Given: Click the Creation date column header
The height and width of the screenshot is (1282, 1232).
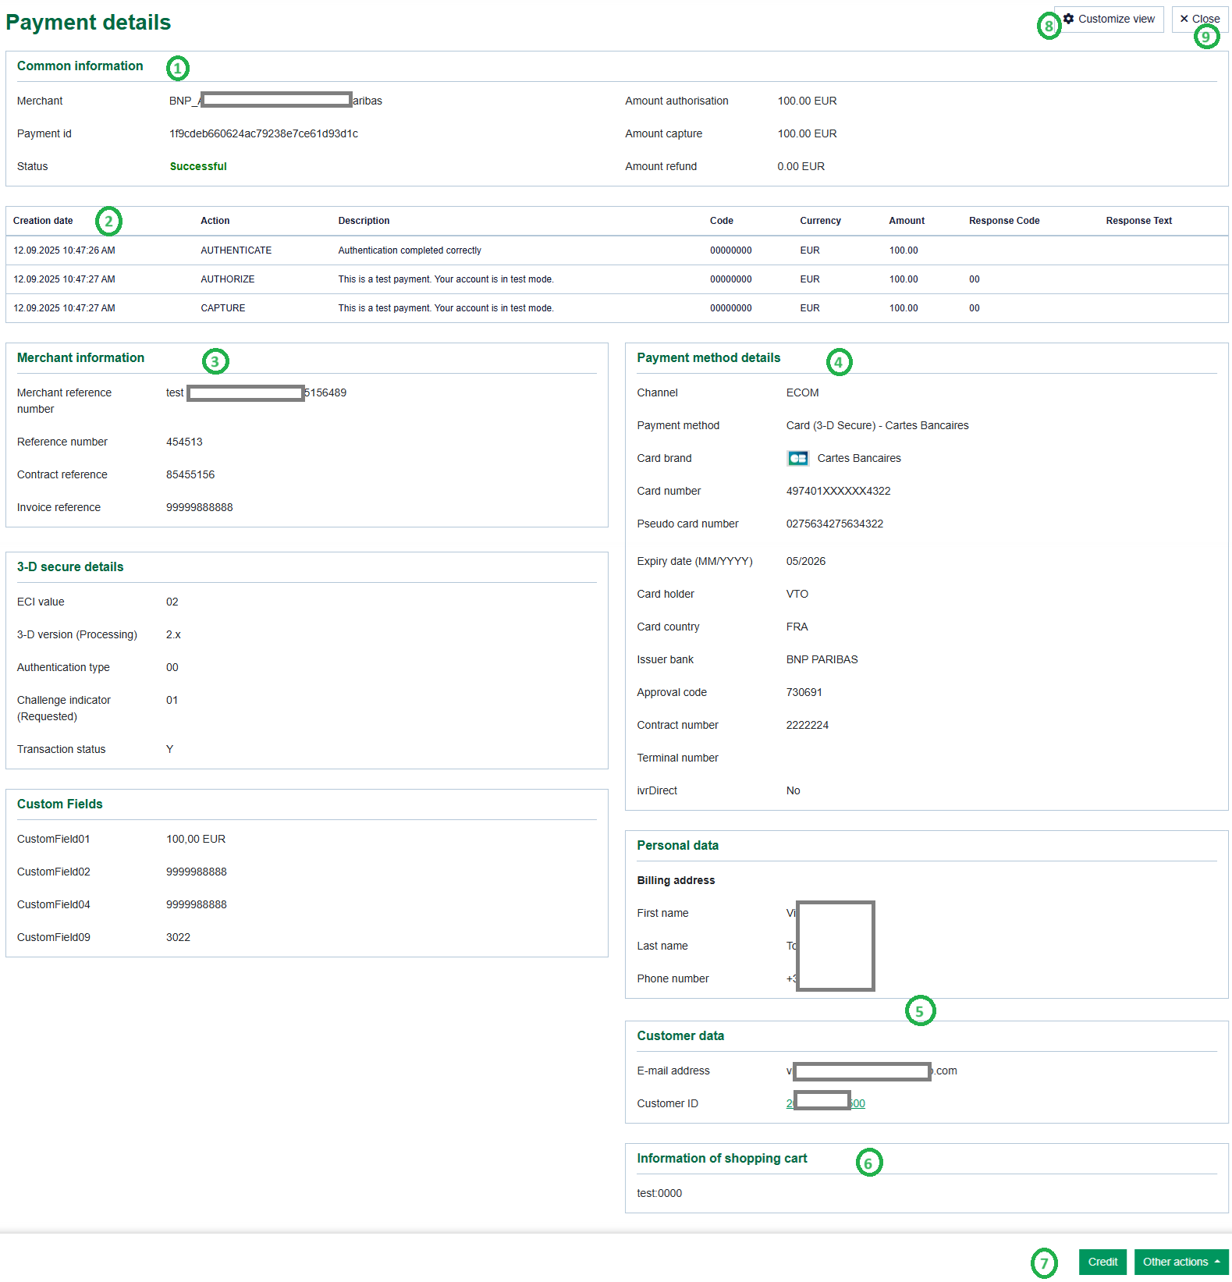Looking at the screenshot, I should 43,221.
